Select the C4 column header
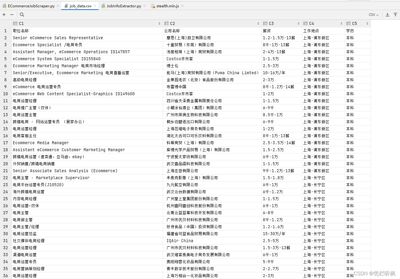This screenshot has height=279, width=400. [x=323, y=23]
